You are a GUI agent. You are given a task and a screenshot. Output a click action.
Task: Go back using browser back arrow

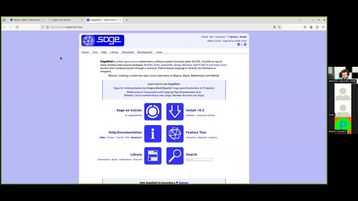click(5, 27)
